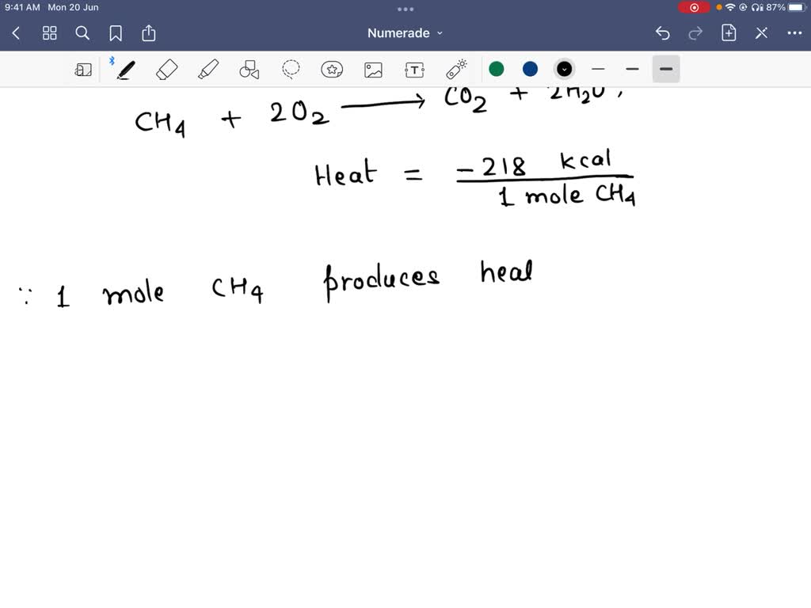Open the Sticker tool
This screenshot has height=608, width=811.
pyautogui.click(x=332, y=69)
